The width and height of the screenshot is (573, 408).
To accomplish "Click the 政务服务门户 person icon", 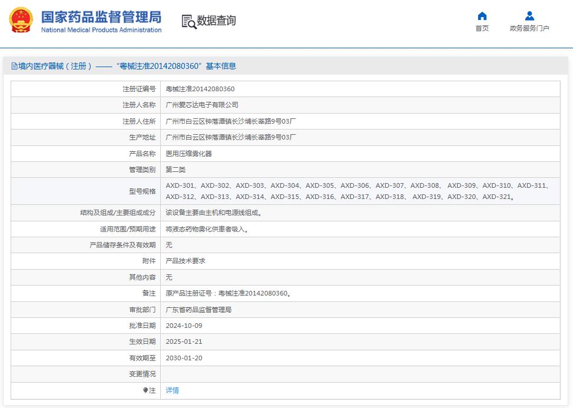I will [x=529, y=16].
